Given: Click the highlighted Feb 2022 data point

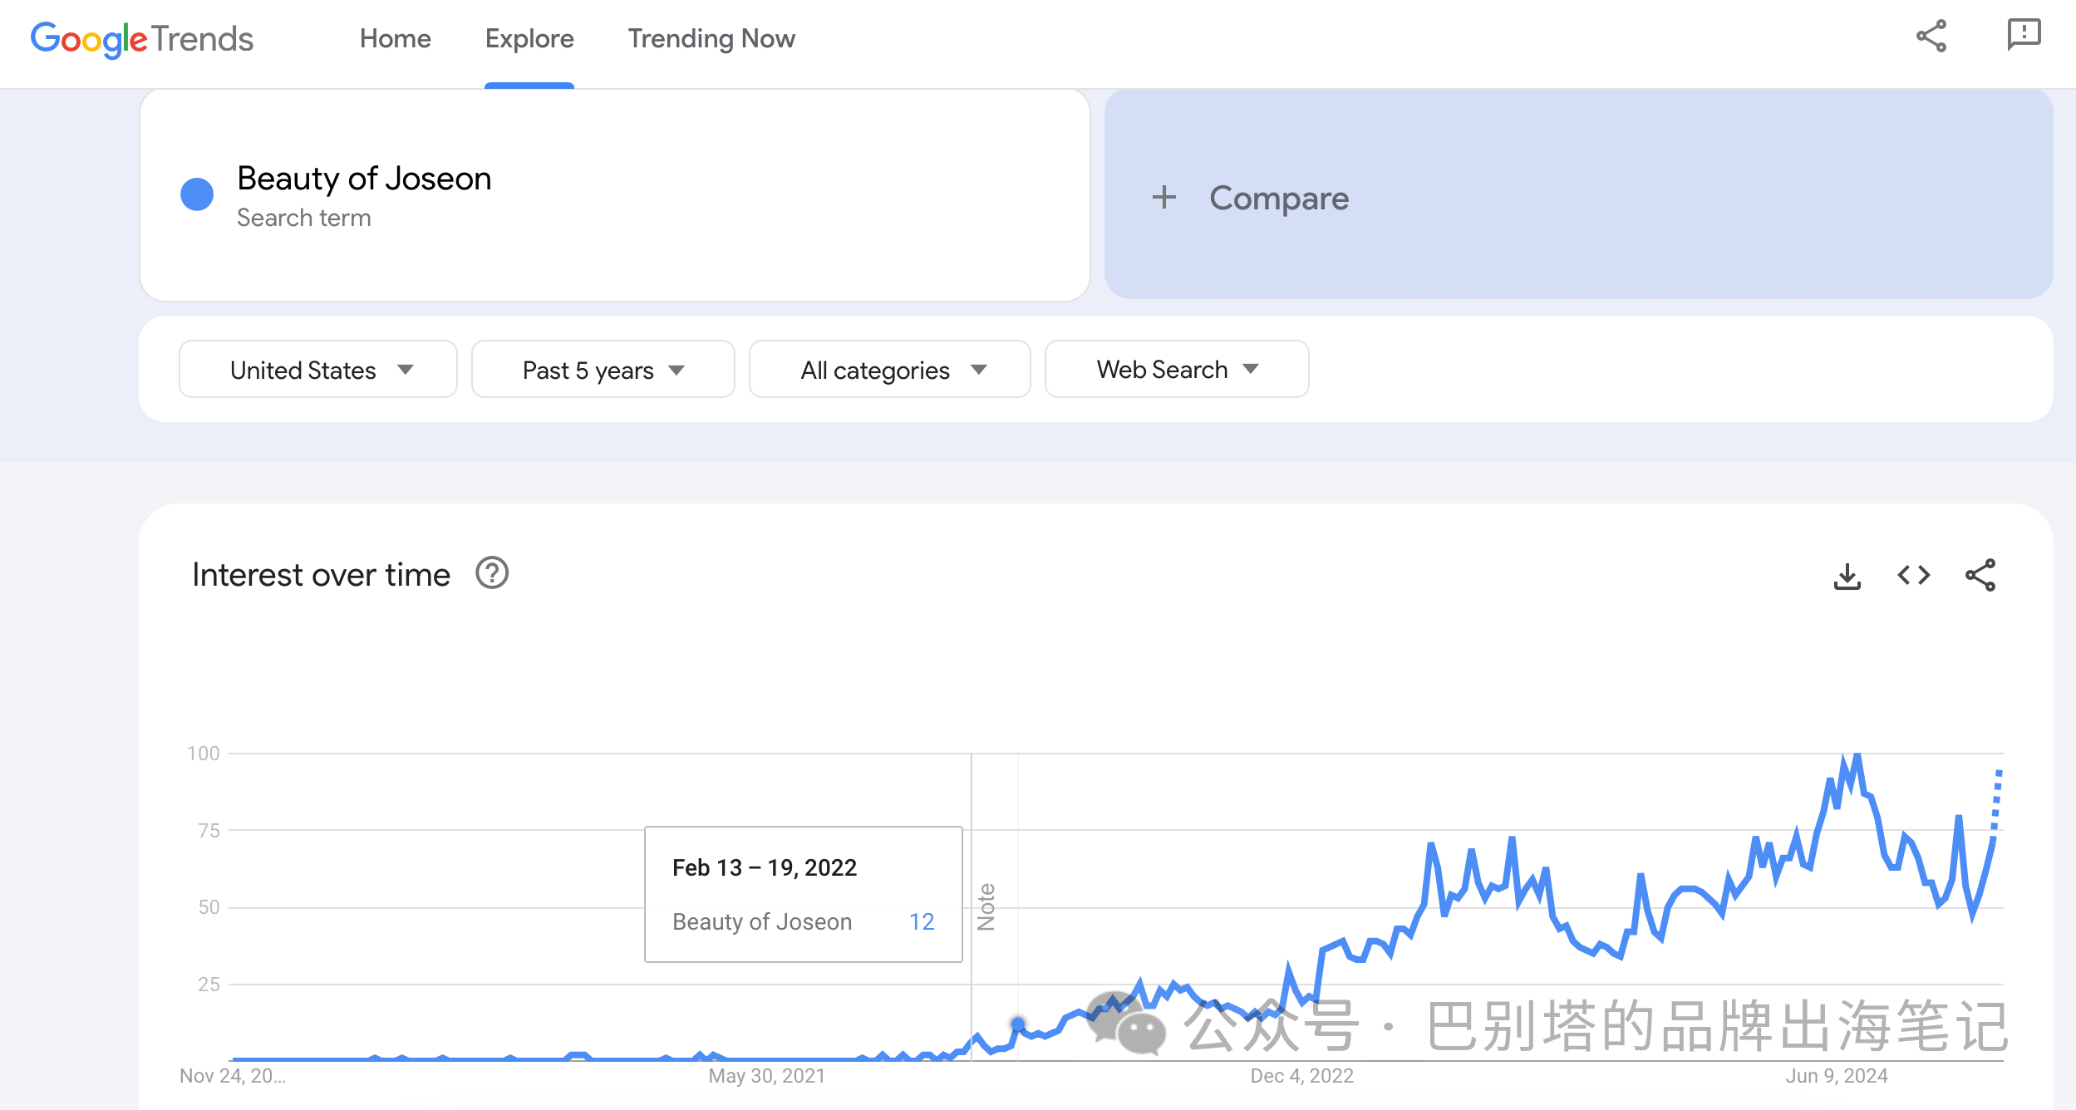Looking at the screenshot, I should point(1018,1024).
